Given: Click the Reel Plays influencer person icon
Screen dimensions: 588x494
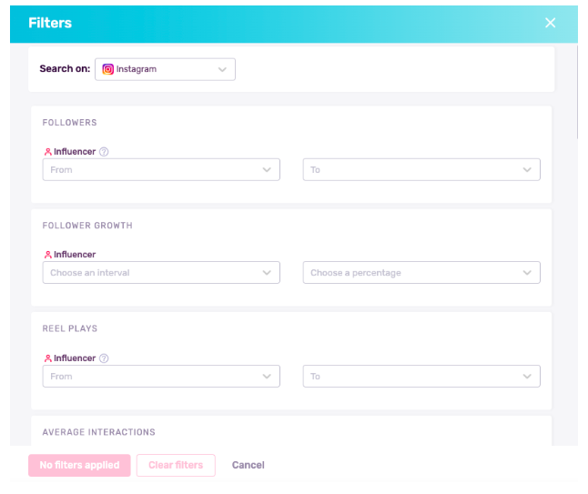Looking at the screenshot, I should [x=47, y=358].
